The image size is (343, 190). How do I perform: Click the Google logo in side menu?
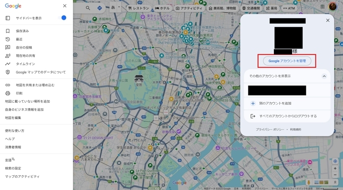13,6
